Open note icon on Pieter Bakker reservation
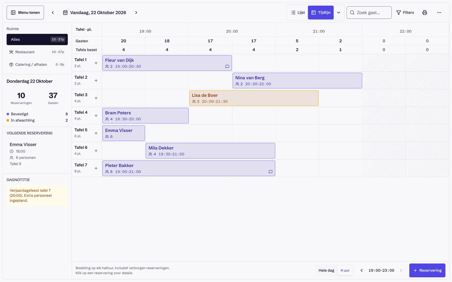452x282 pixels. 270,172
